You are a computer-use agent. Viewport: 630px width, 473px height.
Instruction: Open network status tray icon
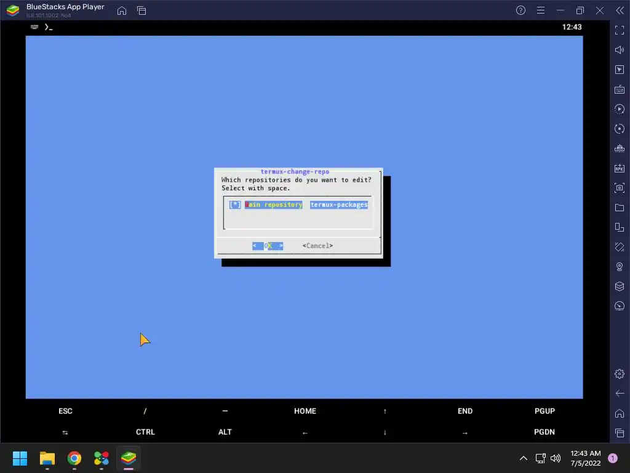541,458
